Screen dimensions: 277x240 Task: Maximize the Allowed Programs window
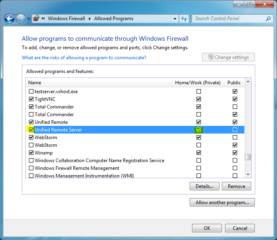point(250,4)
